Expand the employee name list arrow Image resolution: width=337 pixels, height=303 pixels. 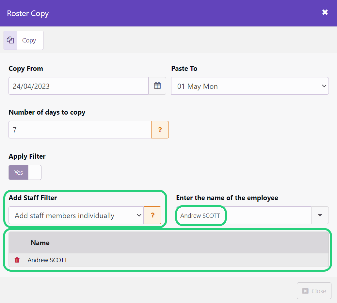tap(320, 215)
